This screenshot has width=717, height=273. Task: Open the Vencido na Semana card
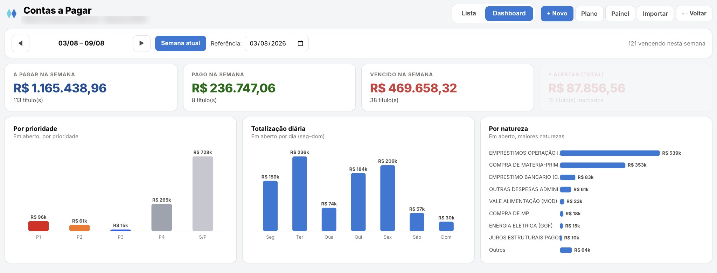click(x=447, y=87)
